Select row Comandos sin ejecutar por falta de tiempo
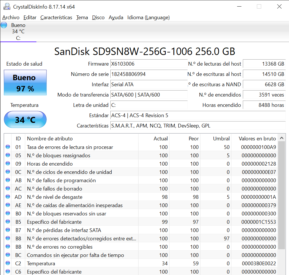Viewport: 289px width, 275px height. click(141, 255)
